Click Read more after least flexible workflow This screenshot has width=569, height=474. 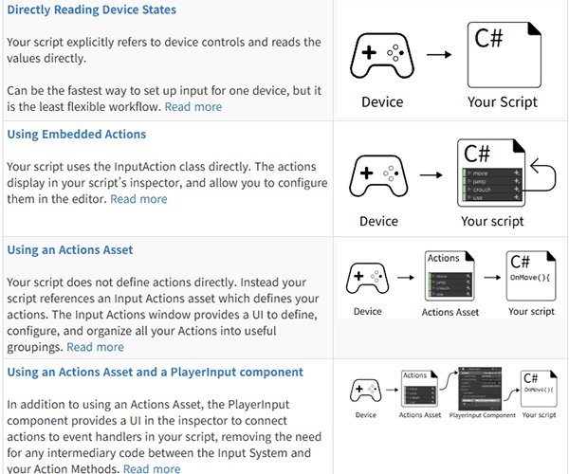pyautogui.click(x=193, y=107)
